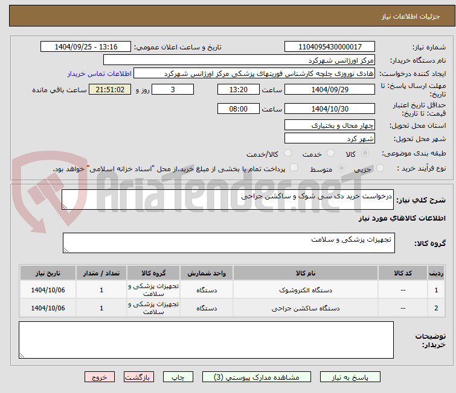Click the اطلاعات کالاهای مورد نیاز heading

[402, 218]
